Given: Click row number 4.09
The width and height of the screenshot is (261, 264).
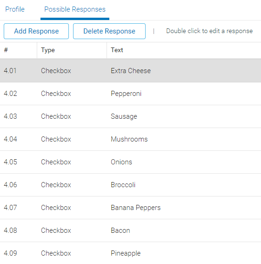Looking at the screenshot, I should pyautogui.click(x=10, y=253).
